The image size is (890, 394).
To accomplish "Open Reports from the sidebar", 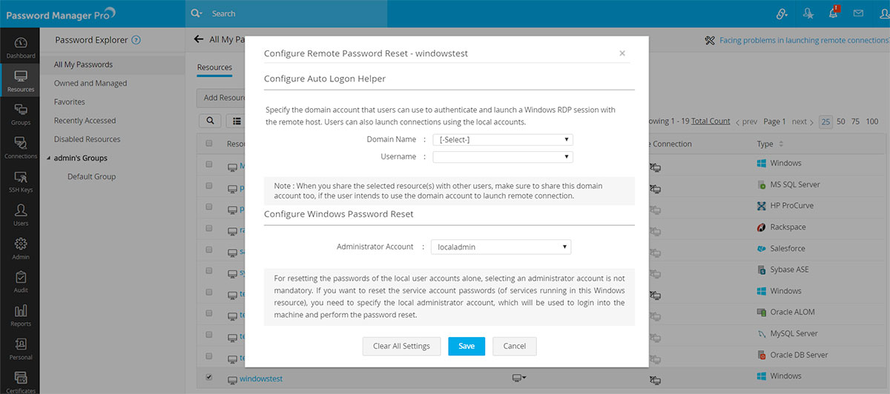I will tap(20, 315).
